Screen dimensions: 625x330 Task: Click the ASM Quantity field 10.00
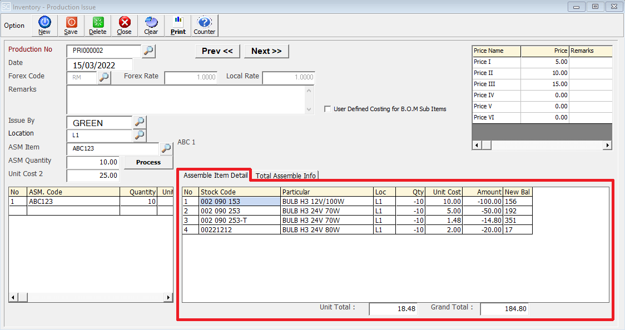pos(92,162)
